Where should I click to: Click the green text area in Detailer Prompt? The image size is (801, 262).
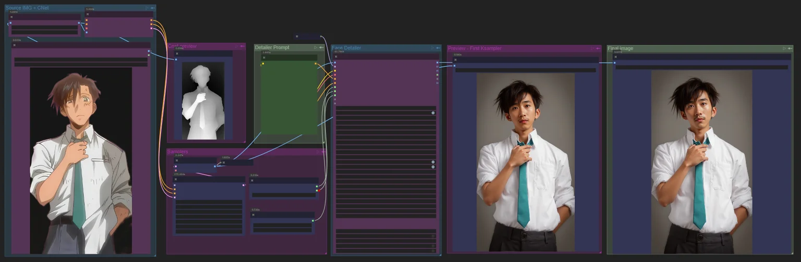[x=289, y=99]
